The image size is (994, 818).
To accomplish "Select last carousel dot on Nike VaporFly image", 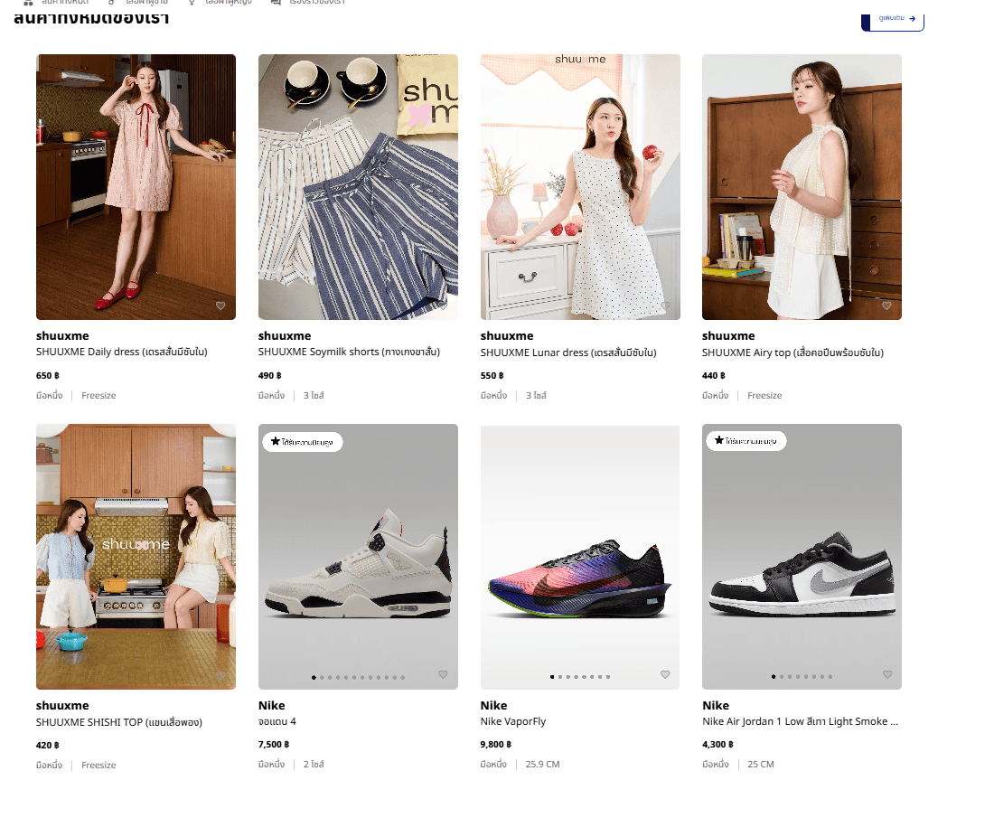I will click(608, 677).
